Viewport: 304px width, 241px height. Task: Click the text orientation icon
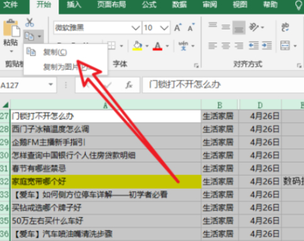[254, 27]
